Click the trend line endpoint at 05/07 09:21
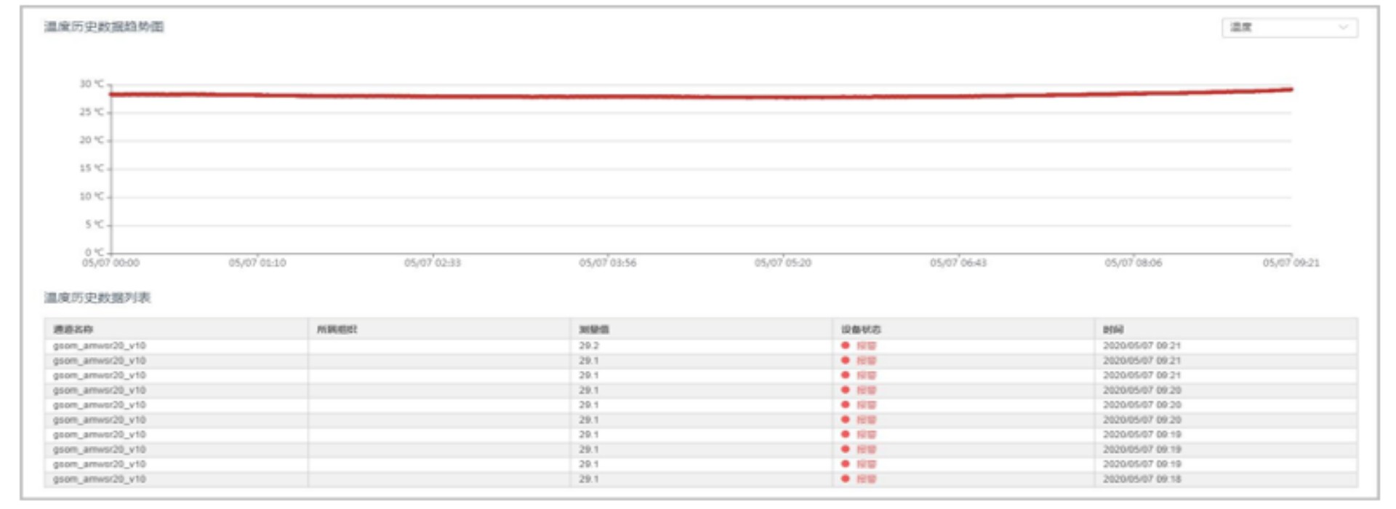The width and height of the screenshot is (1396, 509). coord(1291,89)
